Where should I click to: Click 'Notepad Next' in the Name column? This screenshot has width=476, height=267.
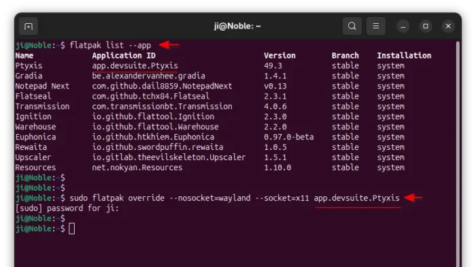coord(42,86)
